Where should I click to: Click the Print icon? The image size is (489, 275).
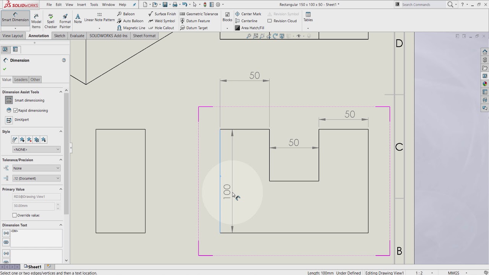[x=175, y=5]
